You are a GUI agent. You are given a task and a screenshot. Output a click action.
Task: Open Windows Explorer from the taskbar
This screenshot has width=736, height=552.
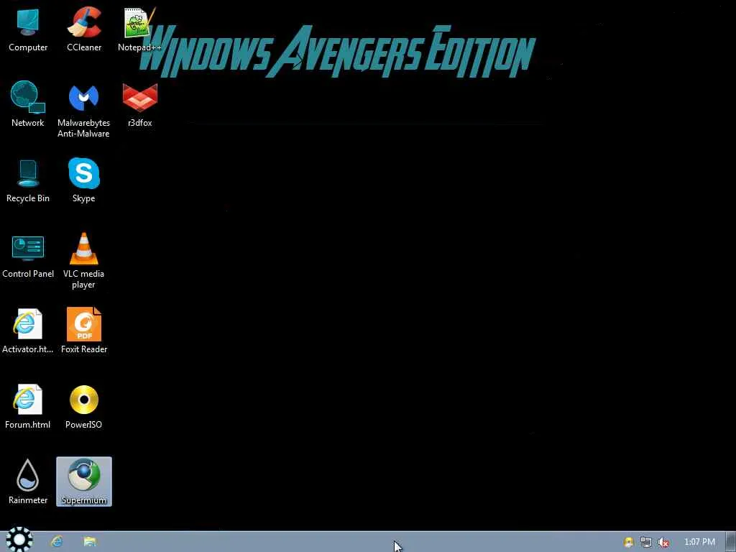coord(90,542)
